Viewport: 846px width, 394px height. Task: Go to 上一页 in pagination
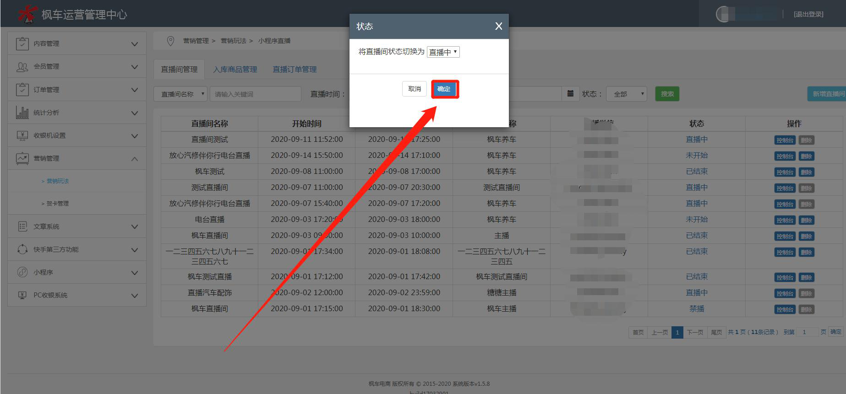coord(660,332)
